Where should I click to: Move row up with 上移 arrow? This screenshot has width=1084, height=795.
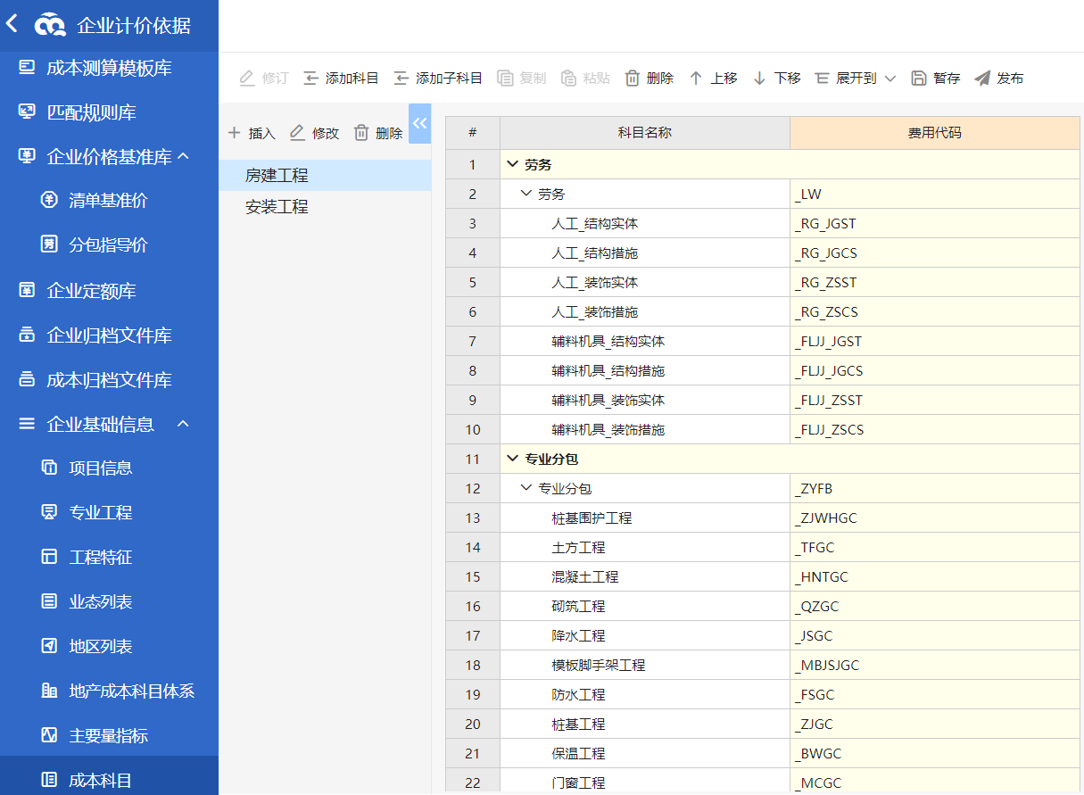pos(696,79)
